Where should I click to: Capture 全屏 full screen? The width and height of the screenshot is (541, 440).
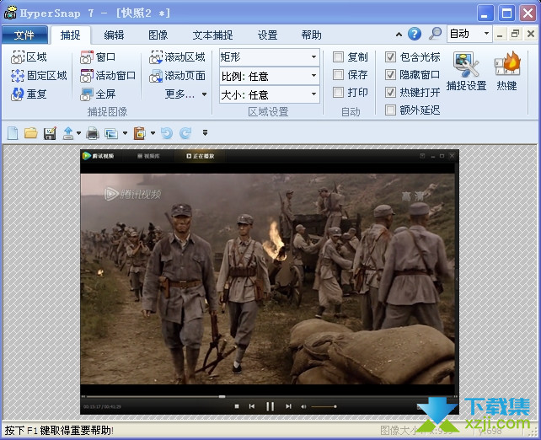click(98, 94)
